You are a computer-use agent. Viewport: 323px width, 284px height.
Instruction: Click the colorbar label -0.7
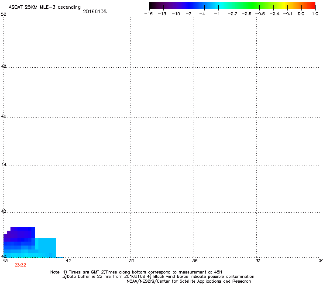[232, 14]
